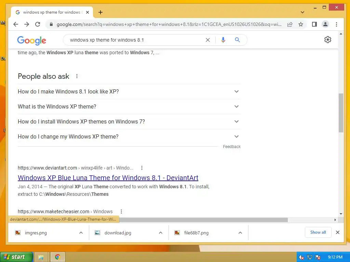
Task: Go back to previous page
Action: [x=16, y=24]
